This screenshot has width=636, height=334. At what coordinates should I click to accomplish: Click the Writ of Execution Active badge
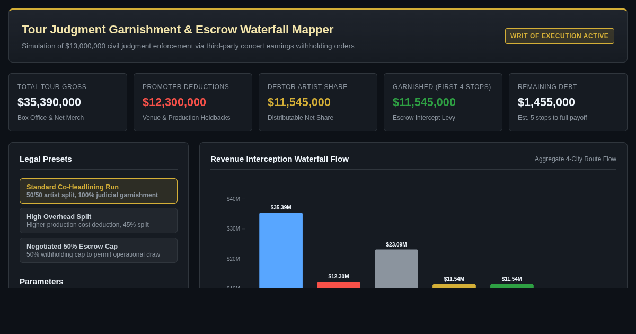click(x=560, y=36)
